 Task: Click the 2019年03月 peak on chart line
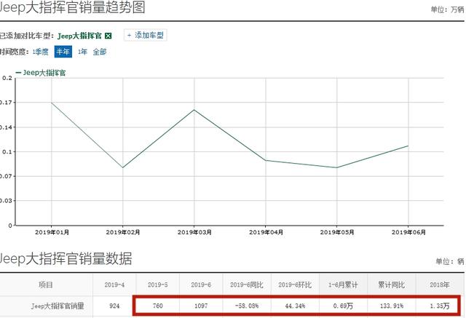click(x=194, y=110)
